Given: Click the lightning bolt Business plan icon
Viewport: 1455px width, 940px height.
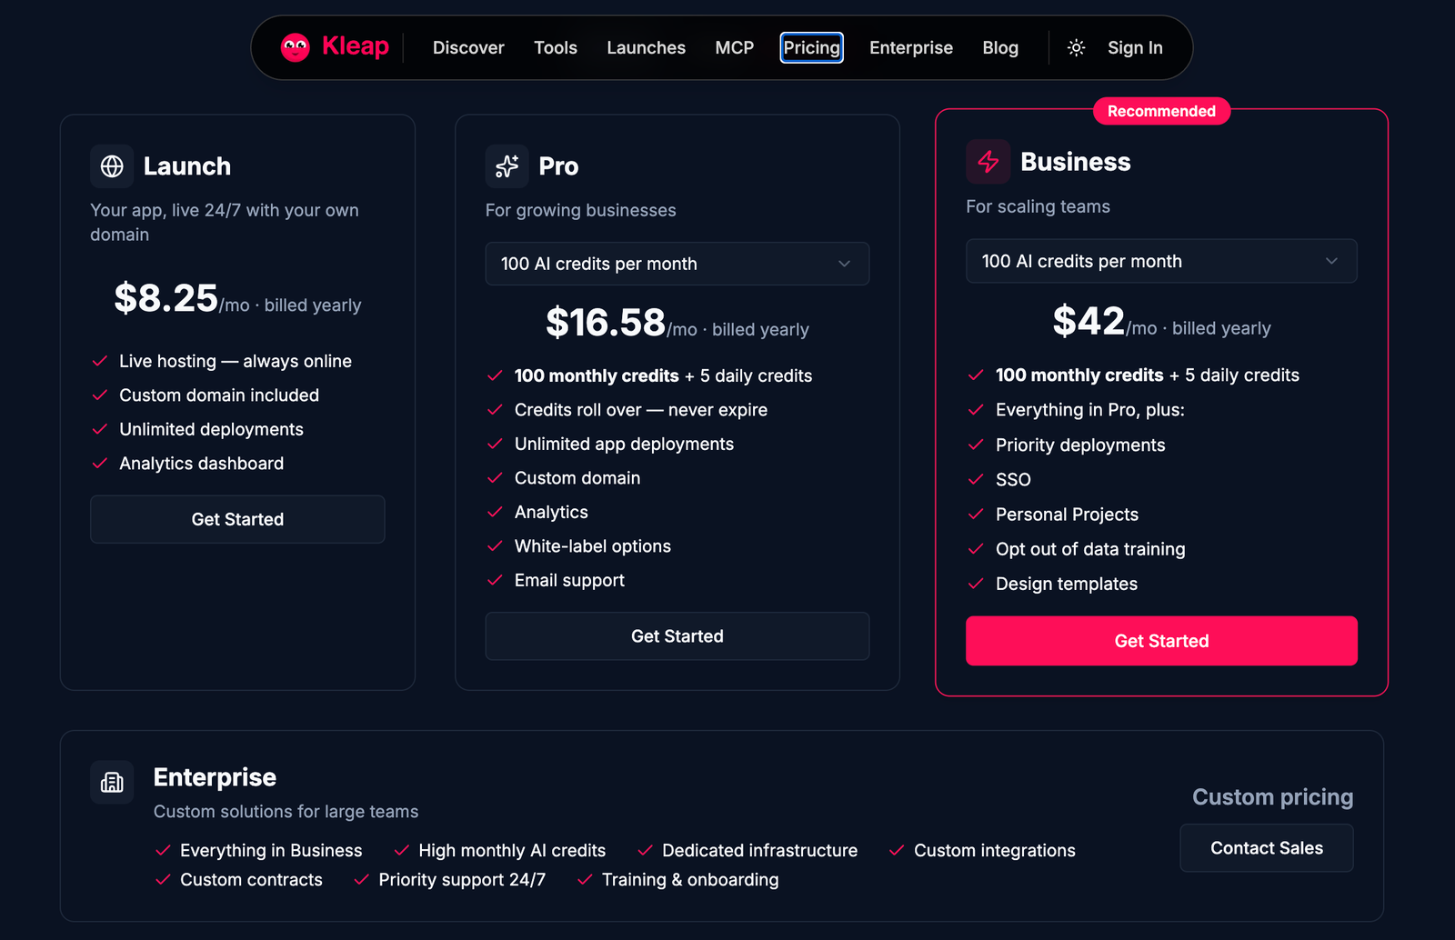Looking at the screenshot, I should tap(988, 162).
